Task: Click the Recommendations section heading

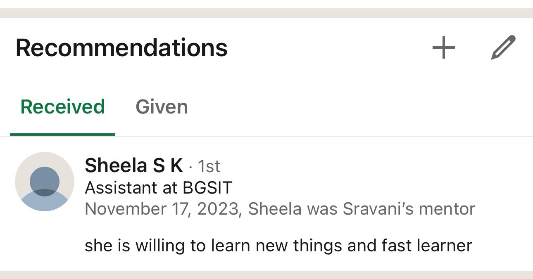Action: pyautogui.click(x=121, y=47)
